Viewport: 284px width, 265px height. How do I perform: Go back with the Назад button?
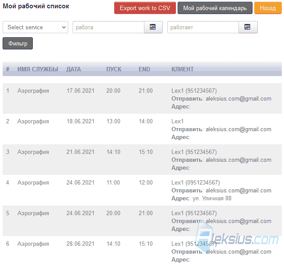point(268,8)
